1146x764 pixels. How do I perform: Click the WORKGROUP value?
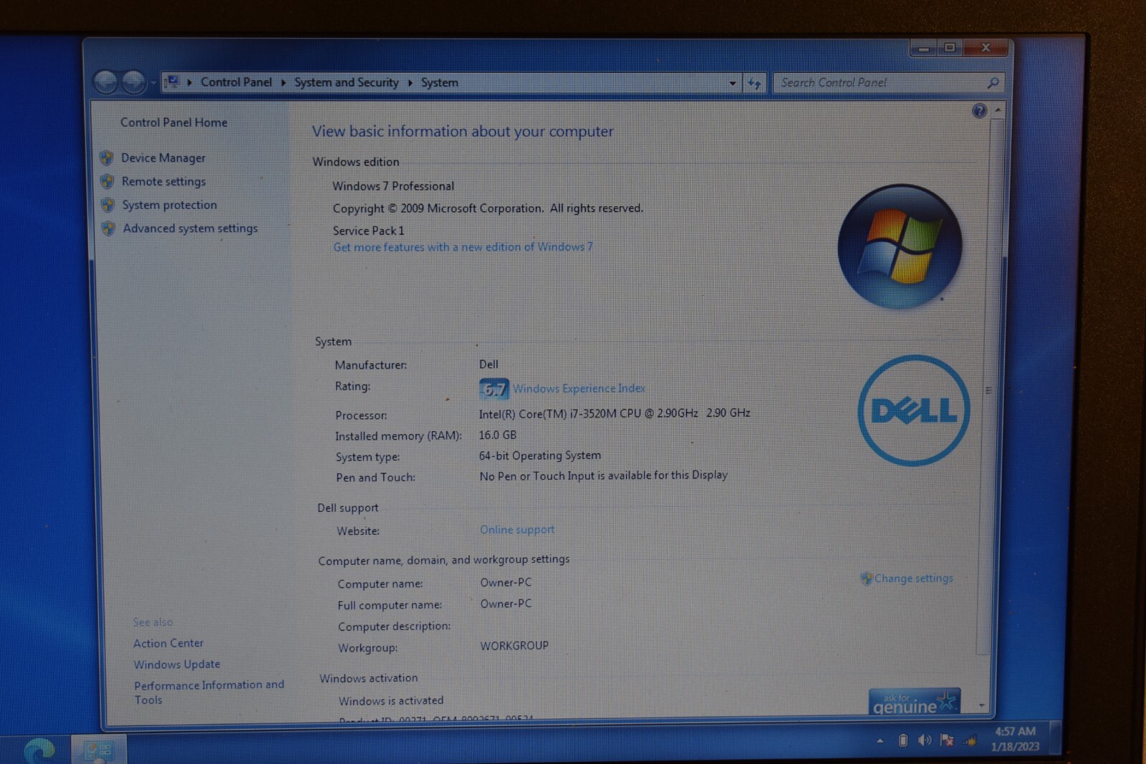(x=514, y=646)
